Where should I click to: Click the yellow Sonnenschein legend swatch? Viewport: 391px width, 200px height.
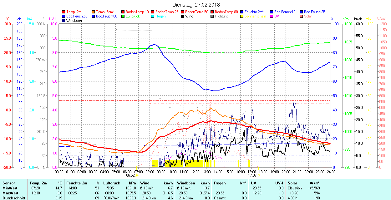tap(242, 16)
